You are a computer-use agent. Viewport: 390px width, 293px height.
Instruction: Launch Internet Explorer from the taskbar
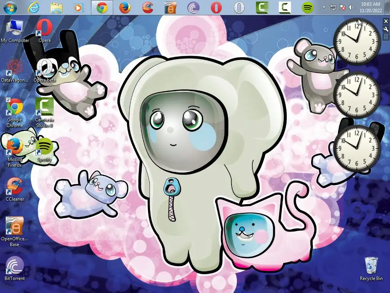pyautogui.click(x=34, y=8)
